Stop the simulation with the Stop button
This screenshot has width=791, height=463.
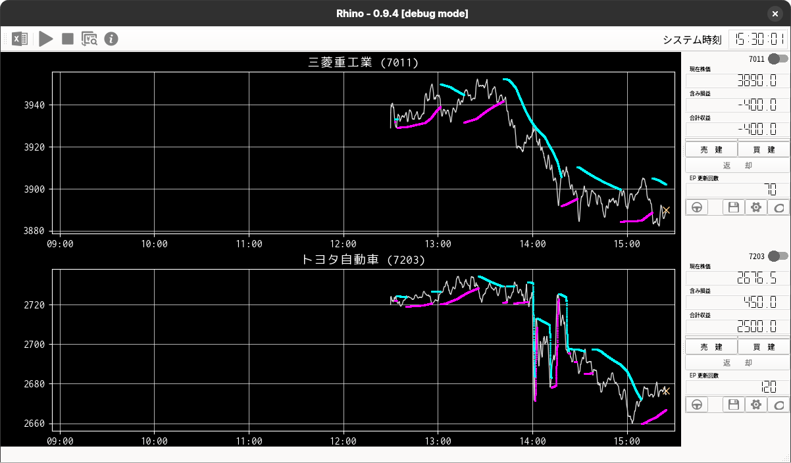tap(67, 39)
